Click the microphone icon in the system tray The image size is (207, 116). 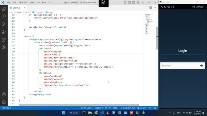coord(174,113)
